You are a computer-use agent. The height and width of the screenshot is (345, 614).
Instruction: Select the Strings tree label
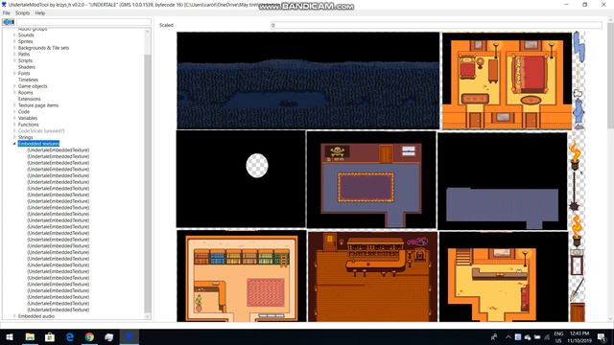click(26, 137)
